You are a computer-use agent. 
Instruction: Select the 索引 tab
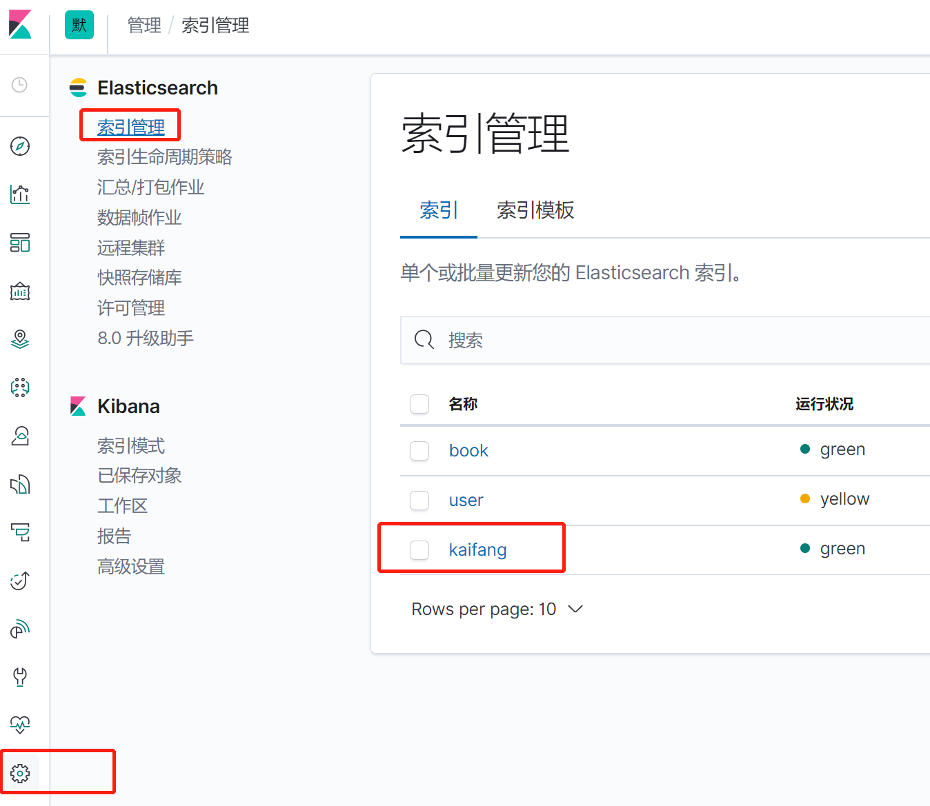click(x=438, y=210)
